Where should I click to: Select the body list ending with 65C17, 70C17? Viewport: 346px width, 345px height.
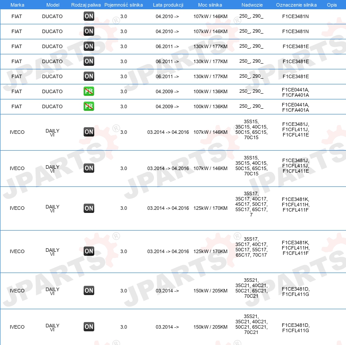[251, 247]
